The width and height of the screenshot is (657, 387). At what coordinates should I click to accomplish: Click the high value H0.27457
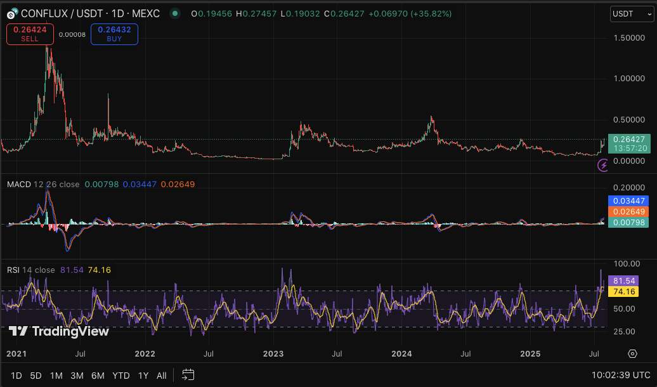click(x=256, y=14)
